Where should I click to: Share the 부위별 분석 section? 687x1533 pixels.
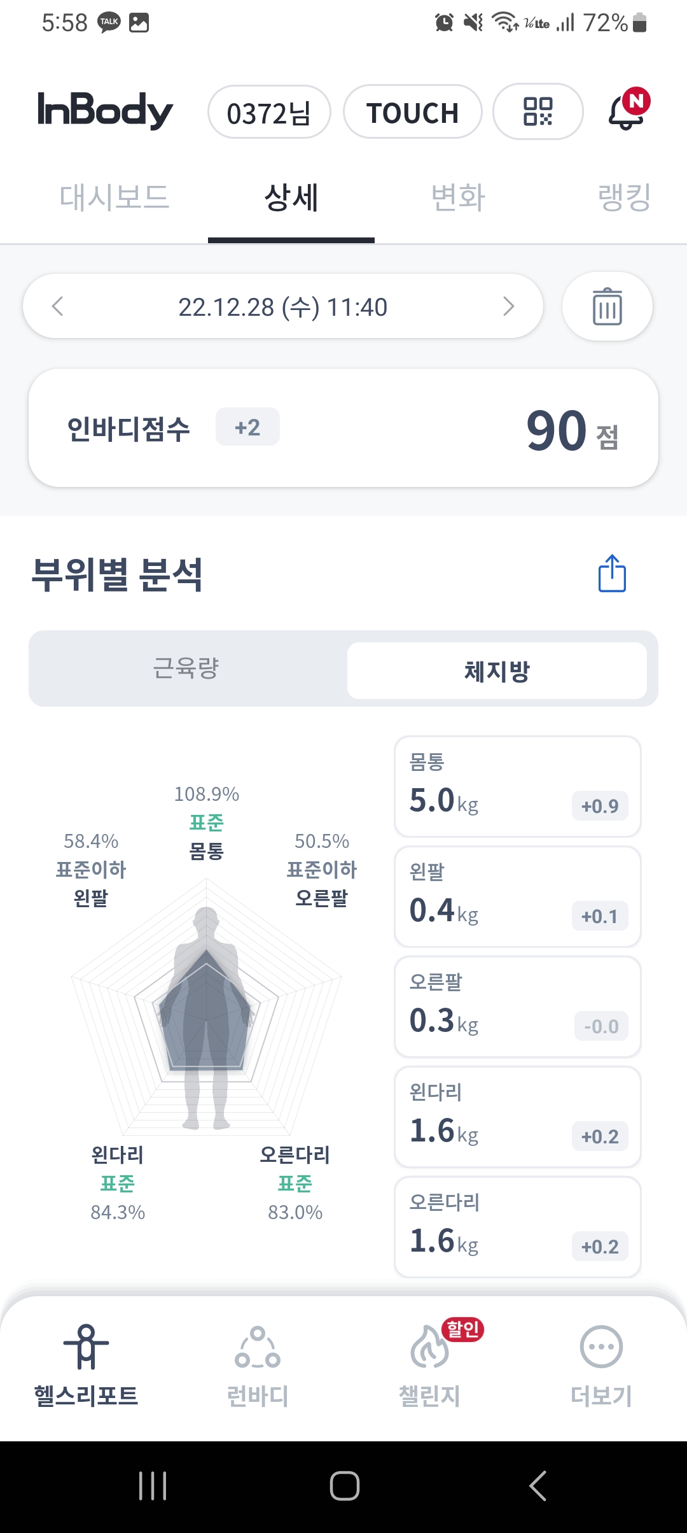click(x=612, y=573)
